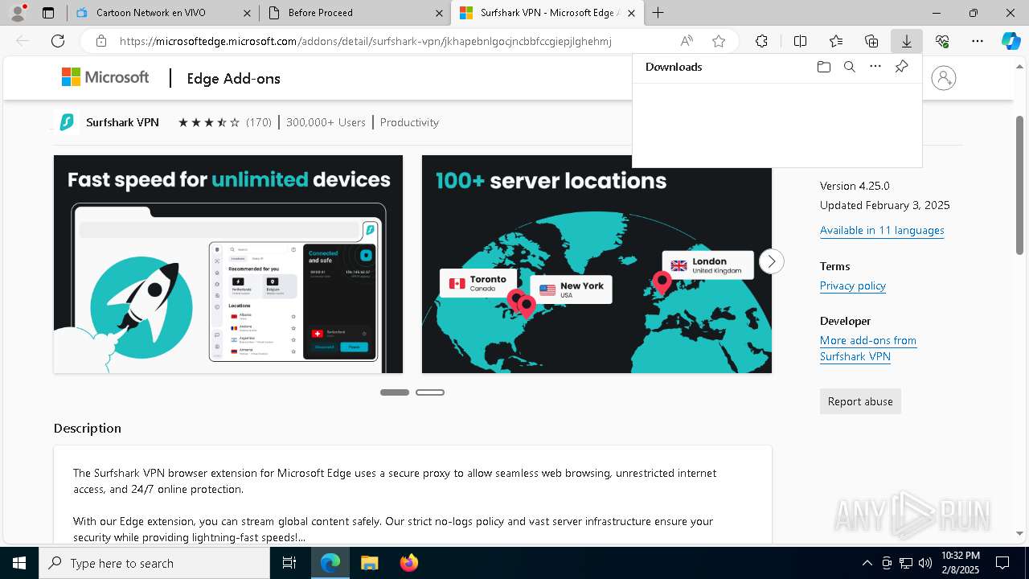The width and height of the screenshot is (1029, 579).
Task: Open the Edge profile icon
Action: 18,13
